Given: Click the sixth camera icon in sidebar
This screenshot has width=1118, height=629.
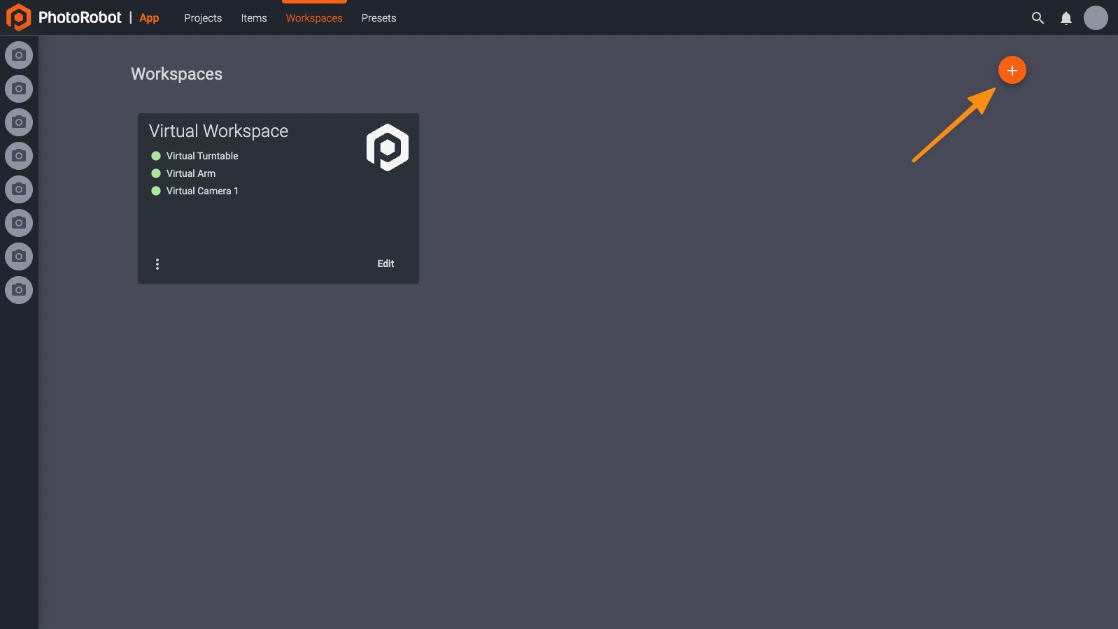Looking at the screenshot, I should click(x=19, y=223).
